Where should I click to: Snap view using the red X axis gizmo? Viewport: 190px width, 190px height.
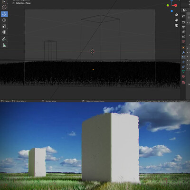coord(176,5)
